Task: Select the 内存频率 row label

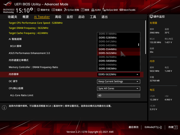Action: (x=14, y=74)
